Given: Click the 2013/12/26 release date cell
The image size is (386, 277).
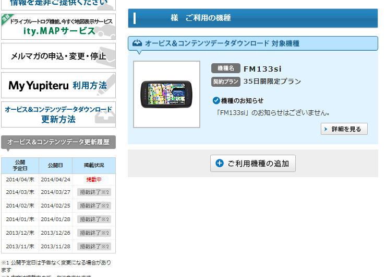Looking at the screenshot, I should (x=55, y=233).
